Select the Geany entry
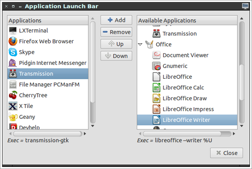252x169 pixels. 48,117
